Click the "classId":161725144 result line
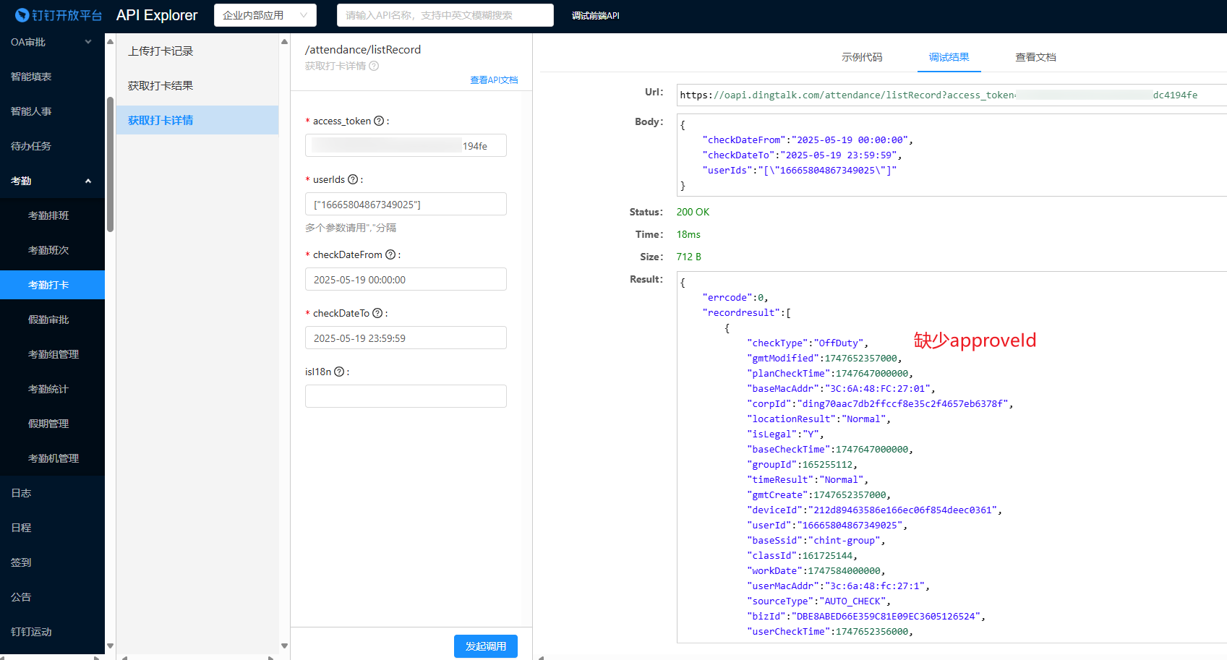The width and height of the screenshot is (1227, 660). (803, 555)
